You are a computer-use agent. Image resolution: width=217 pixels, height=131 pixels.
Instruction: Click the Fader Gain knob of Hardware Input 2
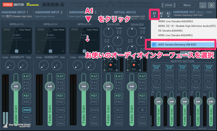[50, 86]
